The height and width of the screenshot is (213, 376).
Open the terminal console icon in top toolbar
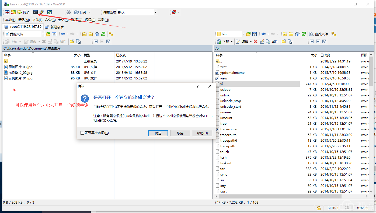click(35, 12)
